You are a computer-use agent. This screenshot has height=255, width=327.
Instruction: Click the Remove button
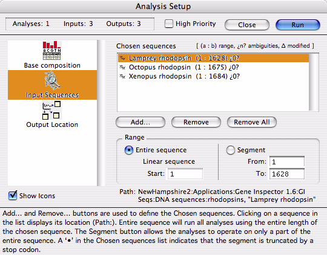click(x=196, y=122)
